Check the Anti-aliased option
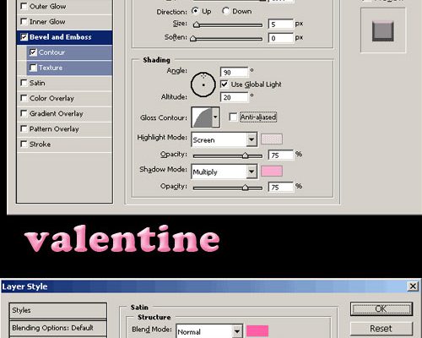 [233, 117]
